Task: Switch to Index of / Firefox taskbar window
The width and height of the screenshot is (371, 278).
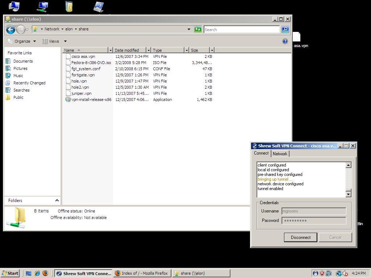Action: tap(141, 273)
